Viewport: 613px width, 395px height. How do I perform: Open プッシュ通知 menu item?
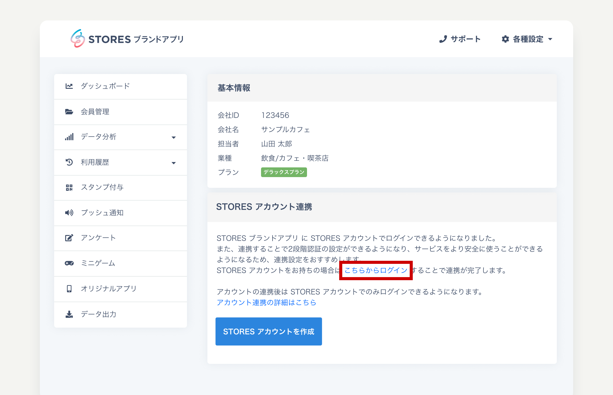pos(120,213)
